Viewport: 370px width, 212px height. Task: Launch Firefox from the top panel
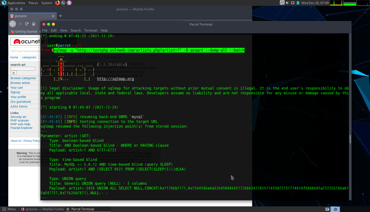[57, 3]
